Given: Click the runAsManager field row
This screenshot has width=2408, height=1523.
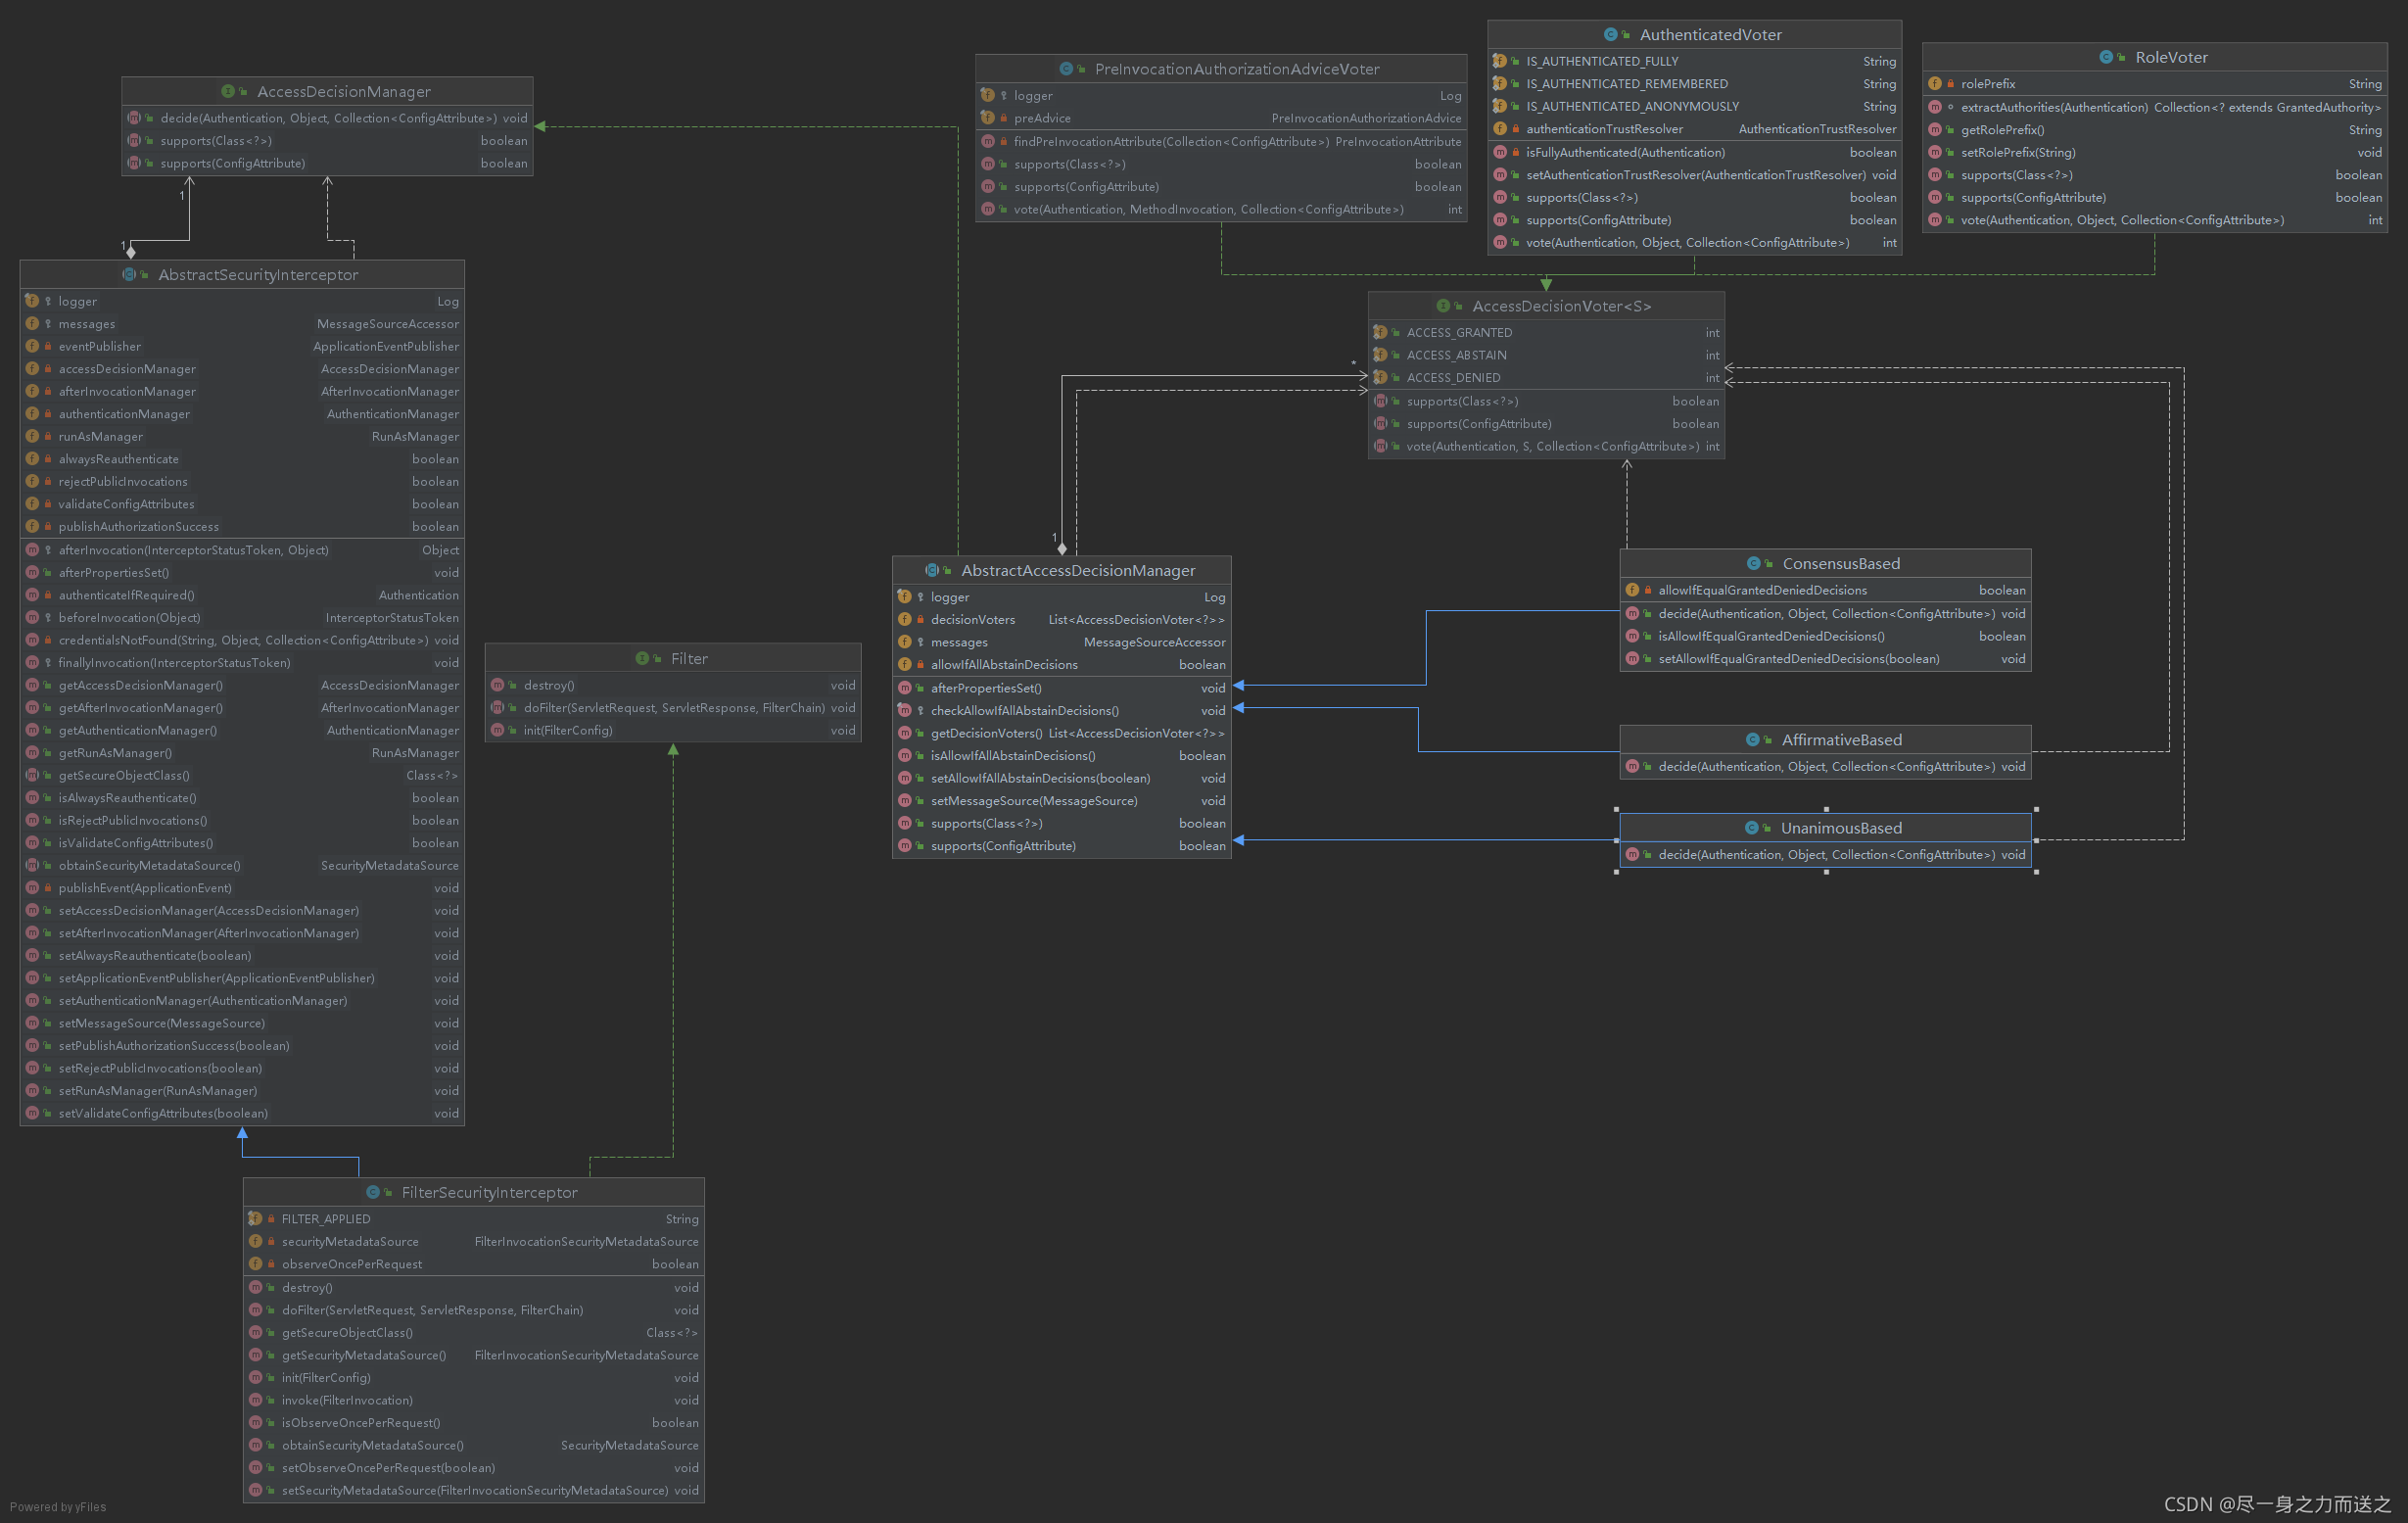Looking at the screenshot, I should [242, 436].
